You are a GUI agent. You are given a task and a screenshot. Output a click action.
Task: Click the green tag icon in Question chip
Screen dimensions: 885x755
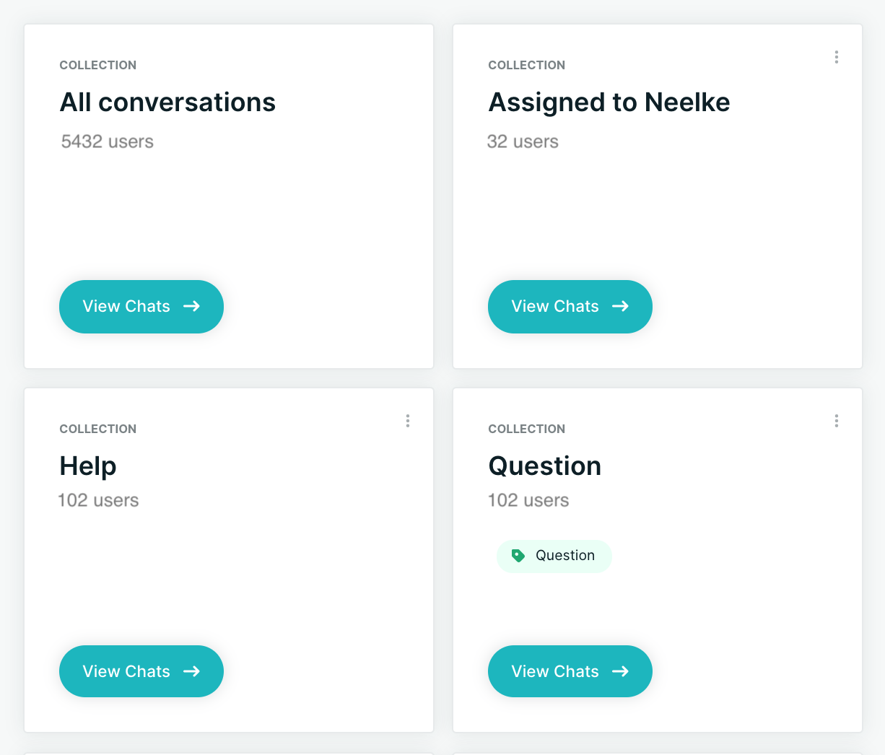pos(518,556)
